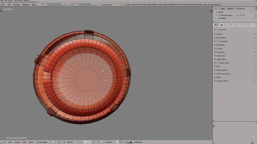This screenshot has height=144, width=257.
Task: Select the Scene properties tab
Action: point(228,25)
